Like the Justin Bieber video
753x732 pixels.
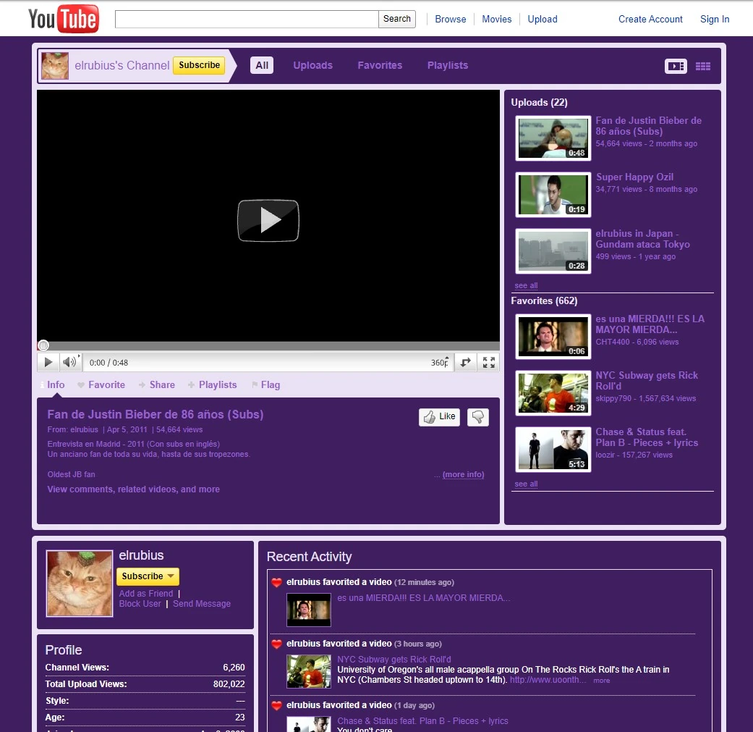438,417
